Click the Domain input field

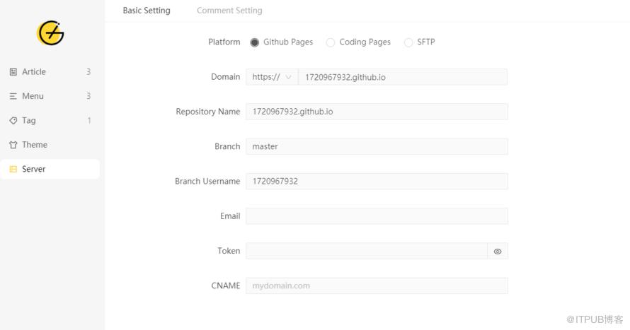click(403, 77)
